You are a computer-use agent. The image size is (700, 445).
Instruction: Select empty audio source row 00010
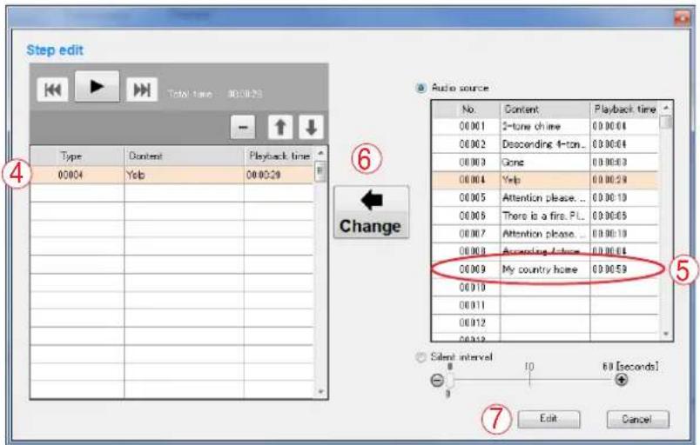click(545, 288)
